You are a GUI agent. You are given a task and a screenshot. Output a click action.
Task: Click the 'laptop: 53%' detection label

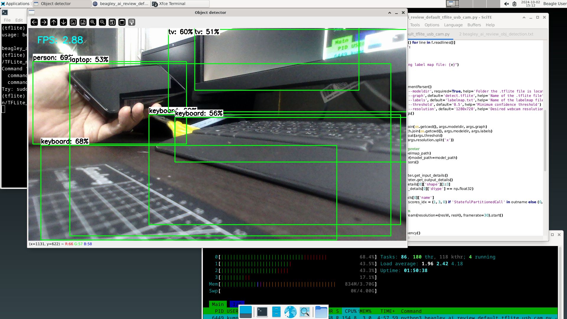[89, 60]
